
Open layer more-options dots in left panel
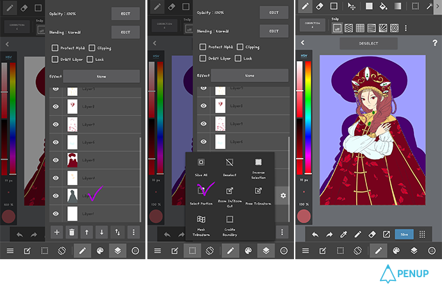pos(133,232)
